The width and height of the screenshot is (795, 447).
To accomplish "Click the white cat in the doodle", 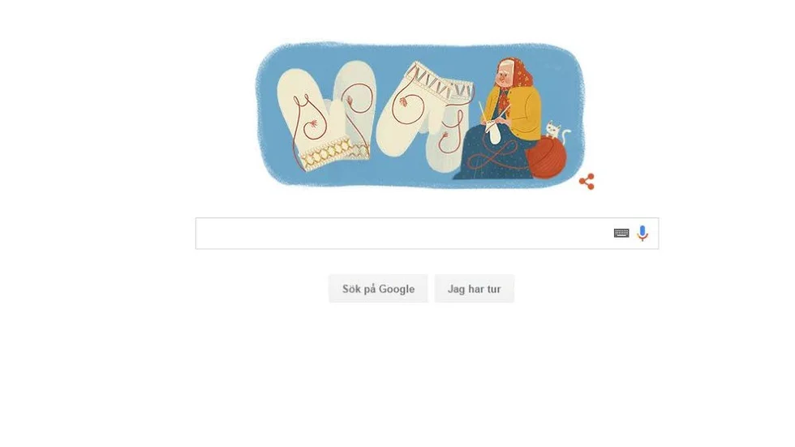I will pyautogui.click(x=556, y=131).
